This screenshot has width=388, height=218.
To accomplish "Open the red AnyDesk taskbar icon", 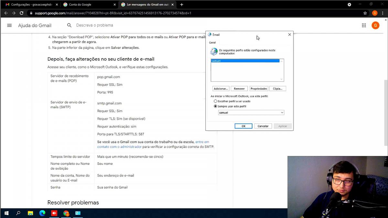I will (x=54, y=213).
